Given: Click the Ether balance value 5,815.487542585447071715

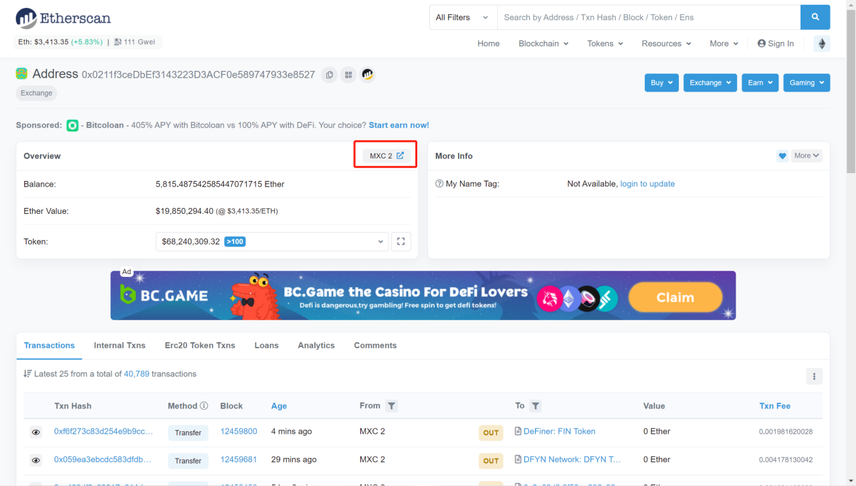Looking at the screenshot, I should pos(220,184).
